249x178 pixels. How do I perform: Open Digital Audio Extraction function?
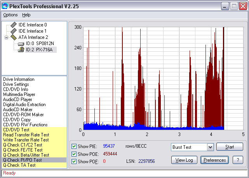24,105
